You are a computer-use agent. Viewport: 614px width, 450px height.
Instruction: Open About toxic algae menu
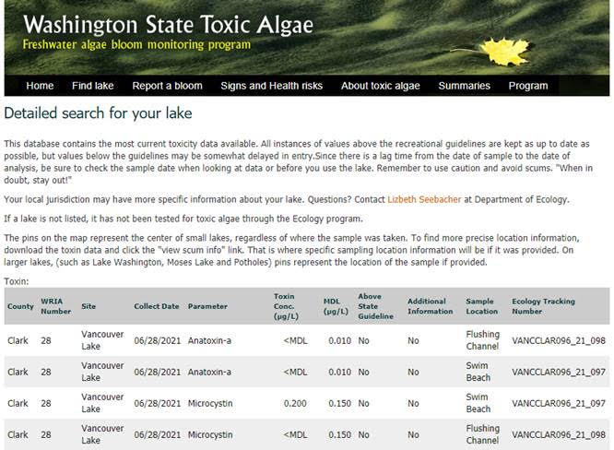380,86
